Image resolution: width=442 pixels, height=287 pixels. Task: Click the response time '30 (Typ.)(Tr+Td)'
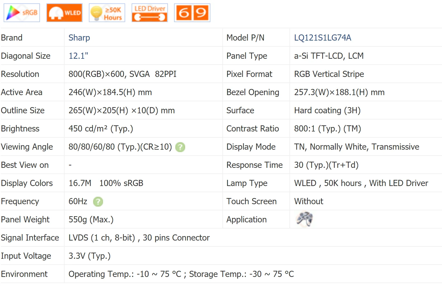point(326,165)
